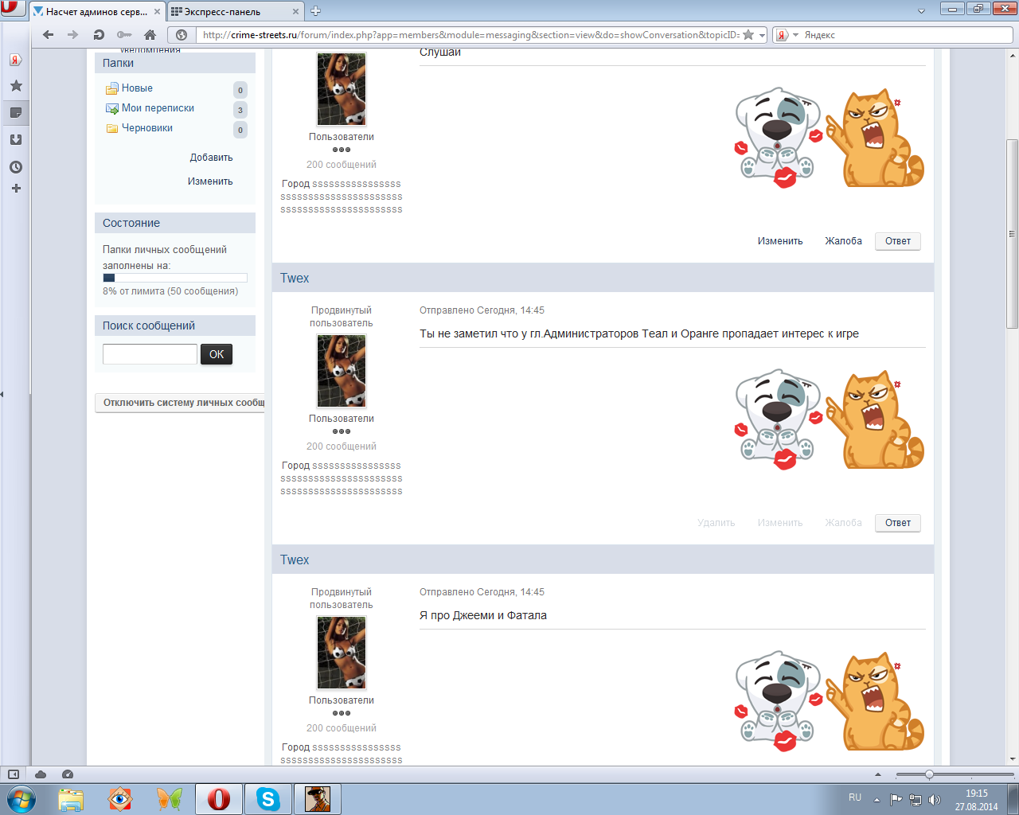Click Добавить under the folders list

[211, 158]
